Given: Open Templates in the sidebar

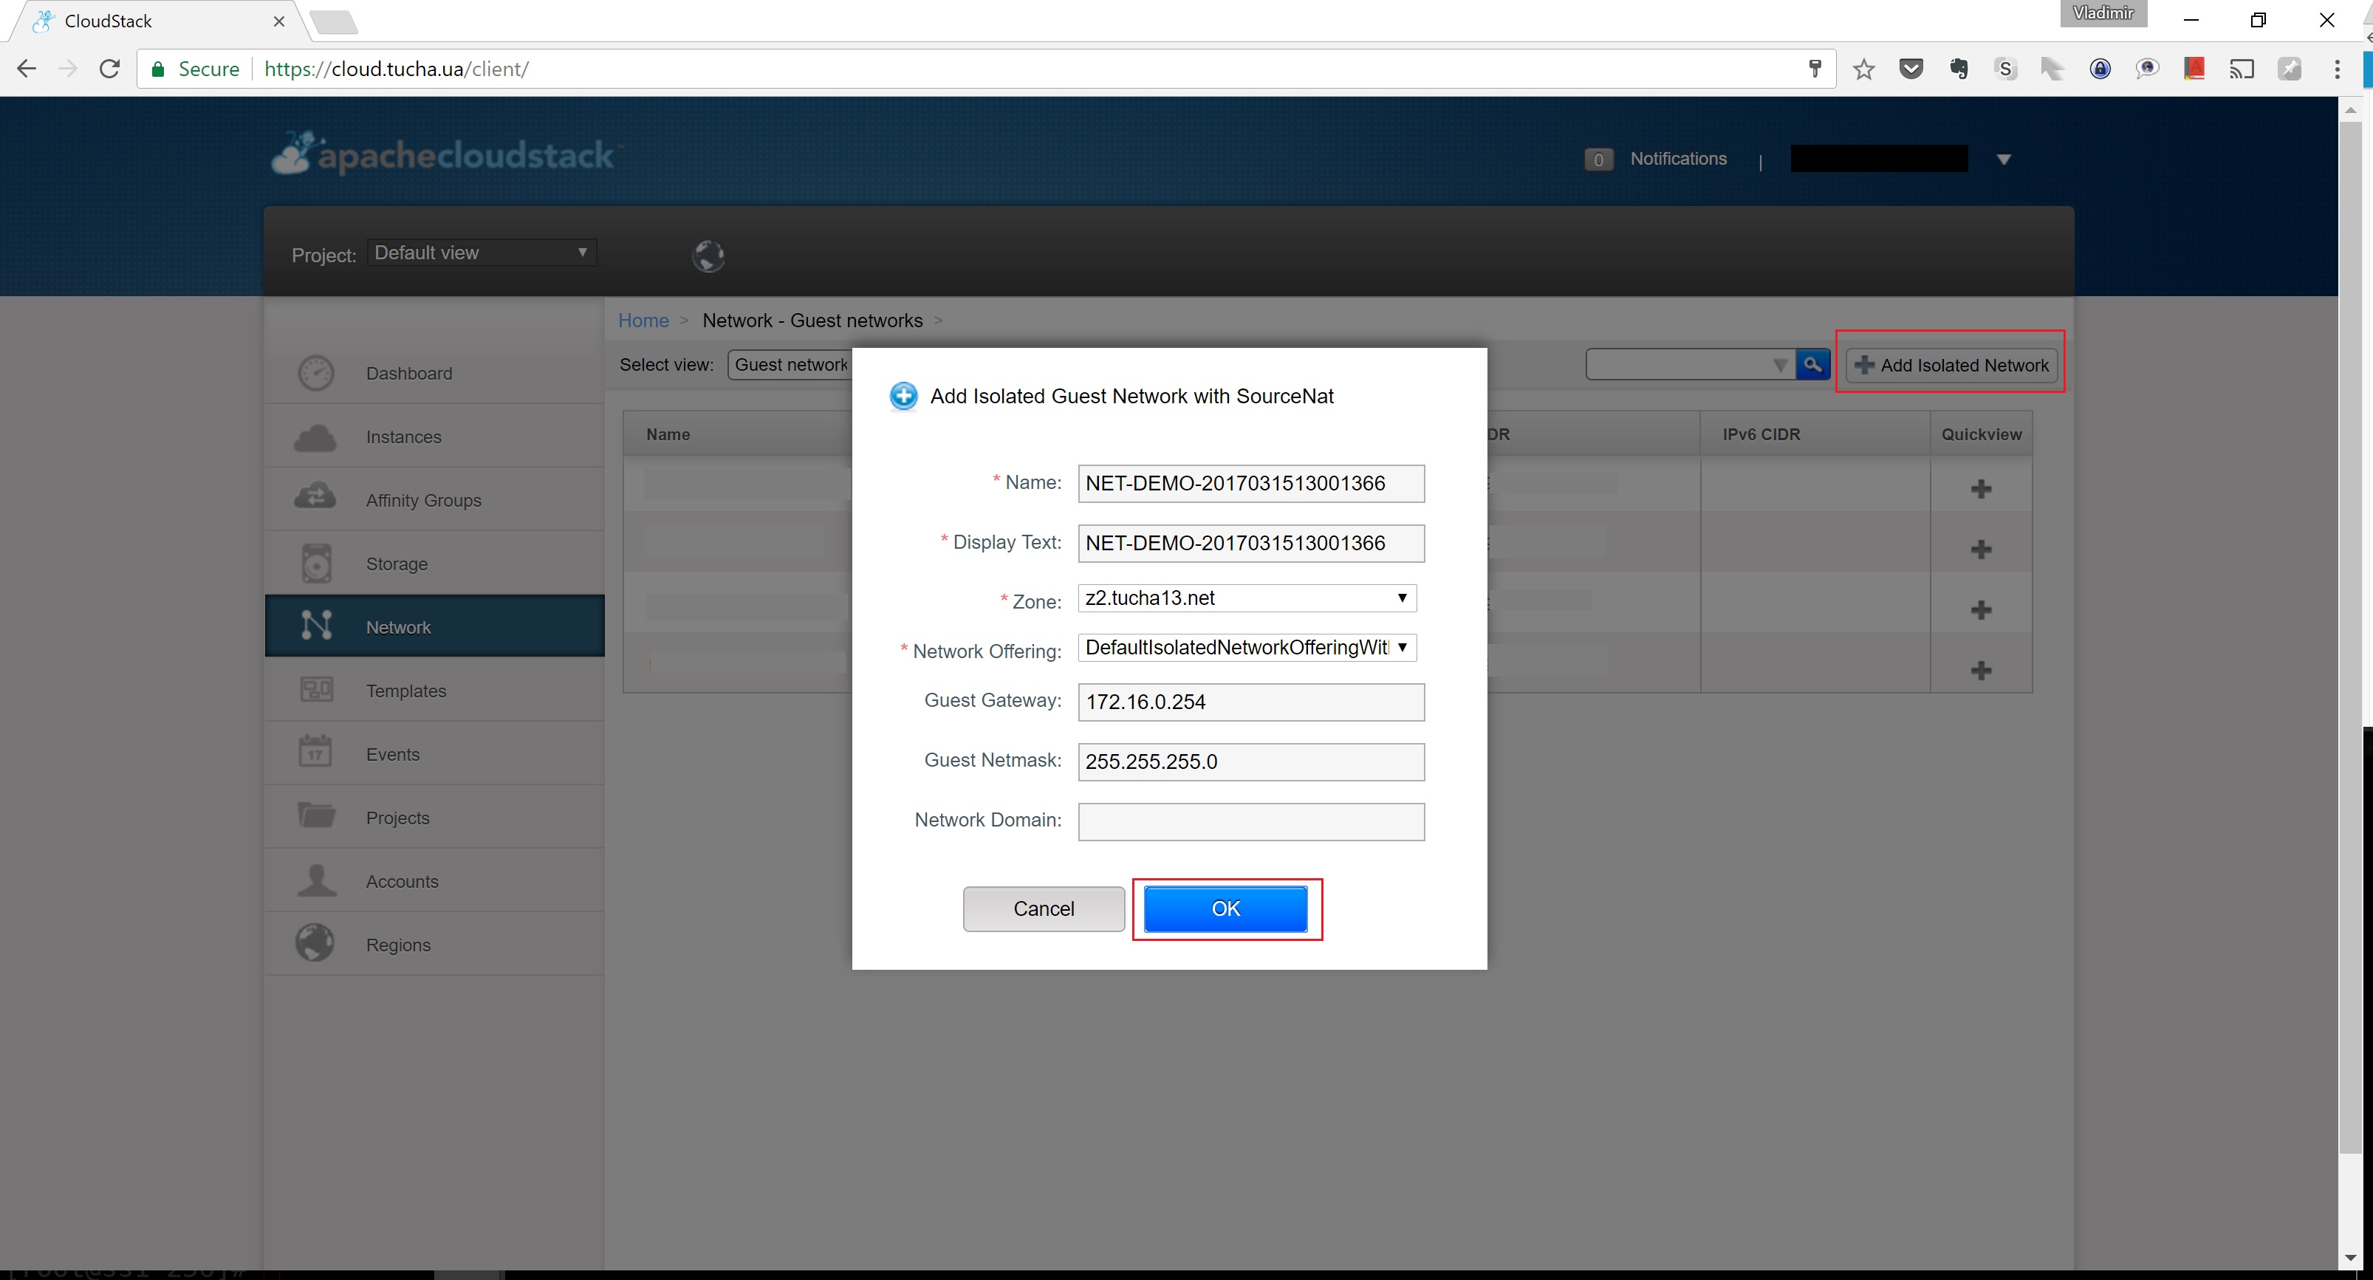Looking at the screenshot, I should coord(434,690).
